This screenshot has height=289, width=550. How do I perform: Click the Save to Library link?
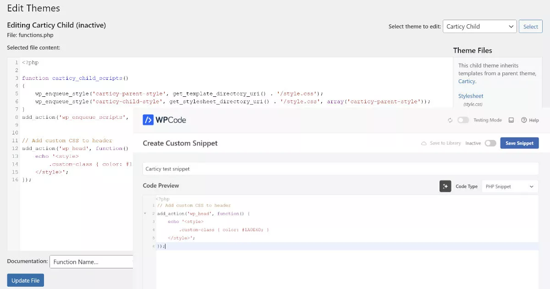(x=445, y=143)
